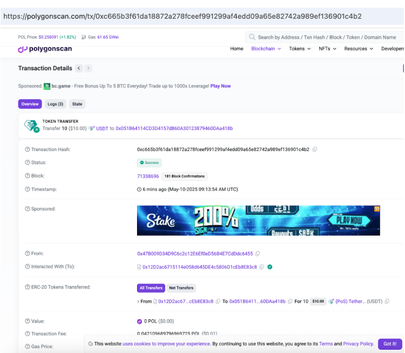Click help icon beside Transaction Fee
Viewport: 405px width, 353px height.
(x=28, y=334)
